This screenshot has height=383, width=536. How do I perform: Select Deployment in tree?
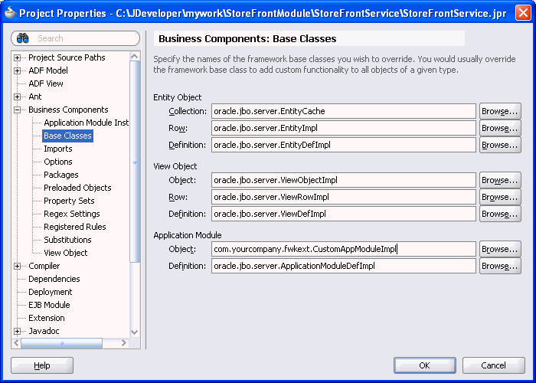(51, 292)
